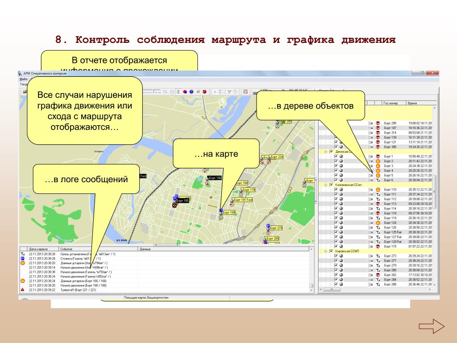The width and height of the screenshot is (457, 343).
Task: Click the red ball toolbar icon
Action: (204, 92)
